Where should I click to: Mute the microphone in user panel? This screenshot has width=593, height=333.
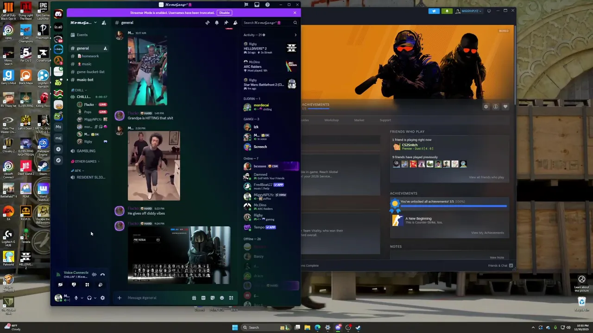coord(76,298)
